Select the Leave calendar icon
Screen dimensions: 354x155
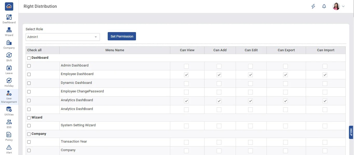[9, 68]
